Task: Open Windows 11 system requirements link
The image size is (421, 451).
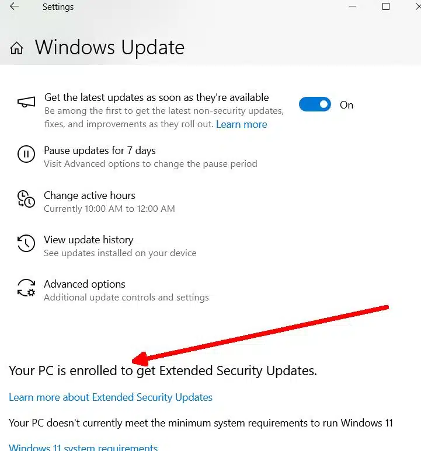Action: click(x=83, y=447)
